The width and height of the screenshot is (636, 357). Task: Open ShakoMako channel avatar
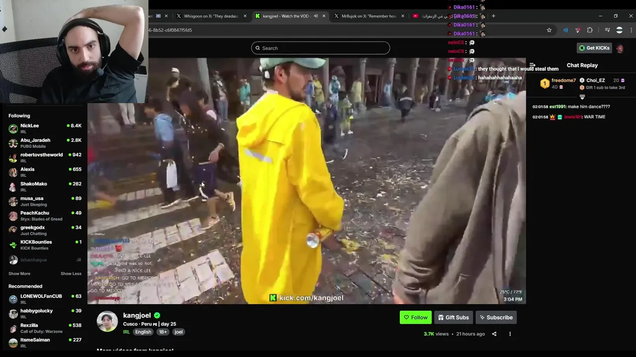pyautogui.click(x=13, y=187)
